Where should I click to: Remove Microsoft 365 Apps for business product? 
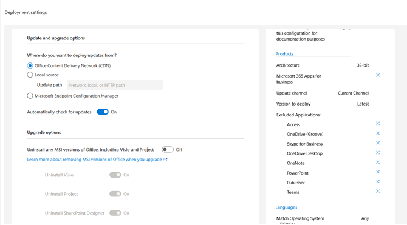tap(378, 75)
